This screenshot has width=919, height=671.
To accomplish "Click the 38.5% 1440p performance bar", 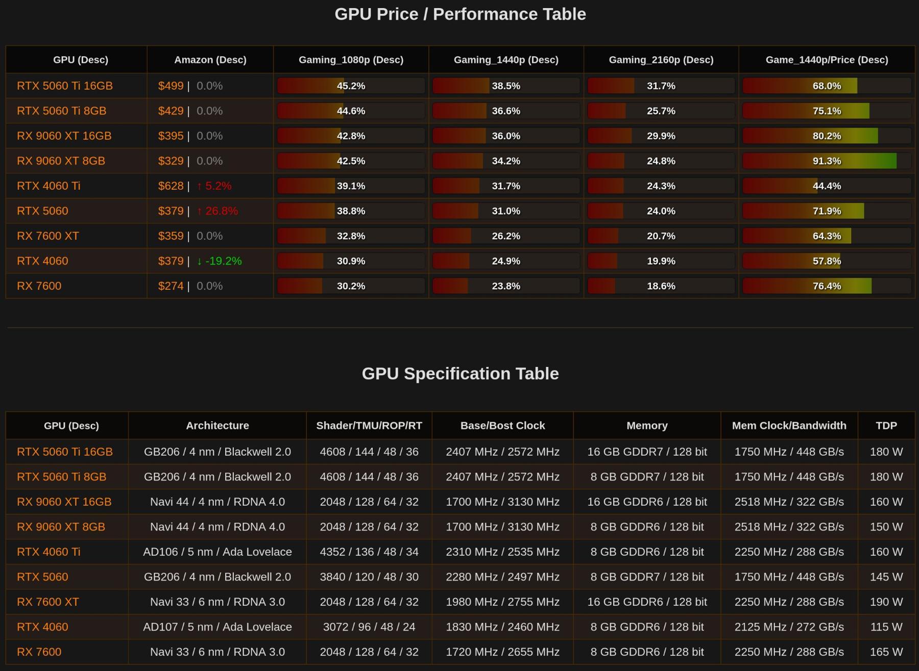I will pos(506,86).
